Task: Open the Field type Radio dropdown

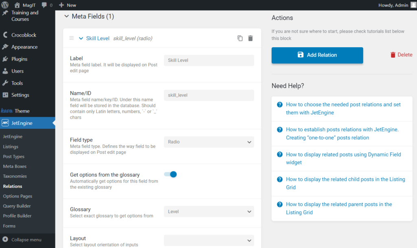Action: (209, 142)
